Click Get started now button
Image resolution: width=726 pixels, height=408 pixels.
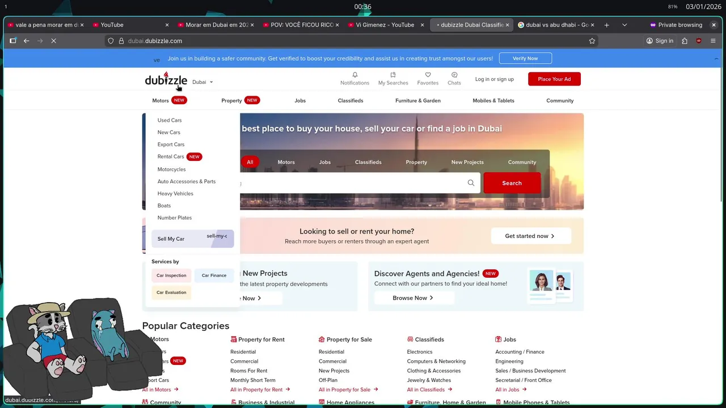click(x=531, y=236)
